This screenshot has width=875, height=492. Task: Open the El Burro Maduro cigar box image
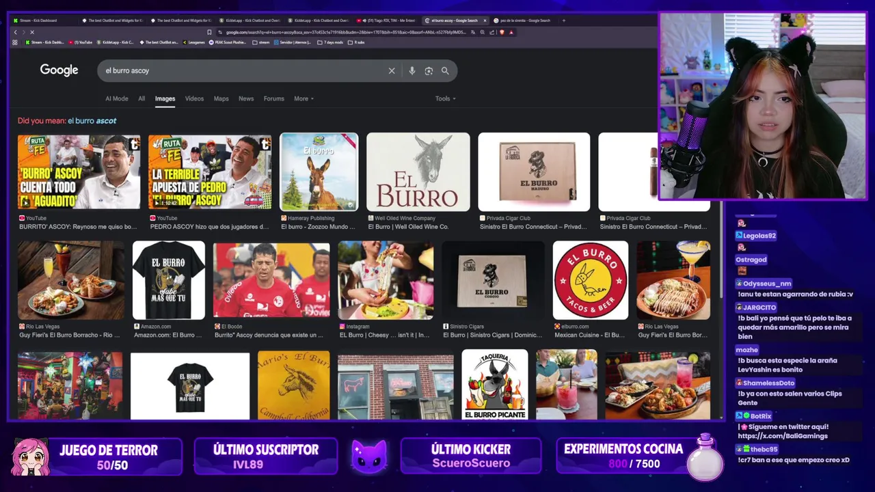(x=534, y=172)
